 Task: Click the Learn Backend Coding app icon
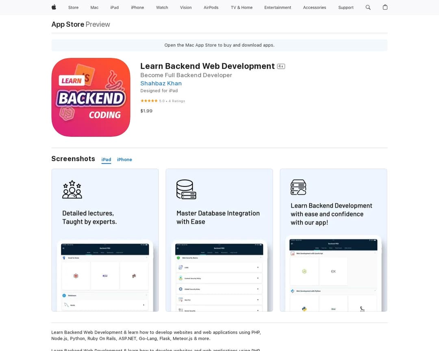pyautogui.click(x=91, y=97)
